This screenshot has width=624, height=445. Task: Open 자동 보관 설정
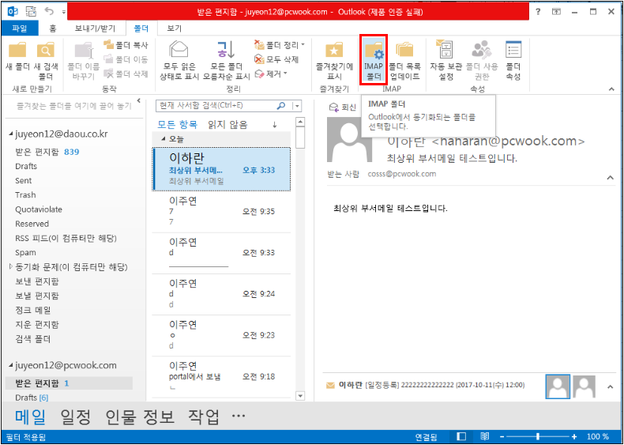(x=445, y=60)
